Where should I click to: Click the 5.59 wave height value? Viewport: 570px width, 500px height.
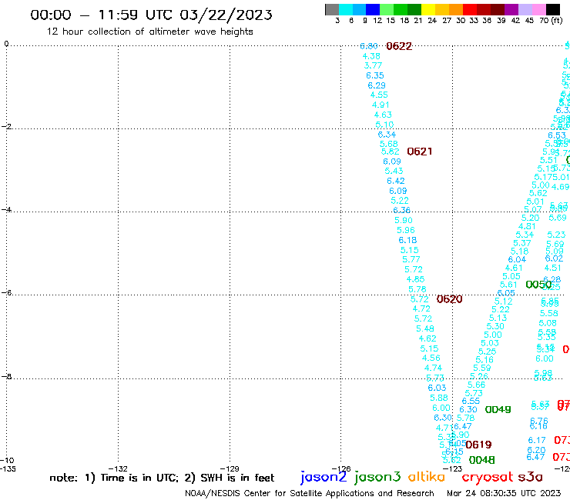482,368
